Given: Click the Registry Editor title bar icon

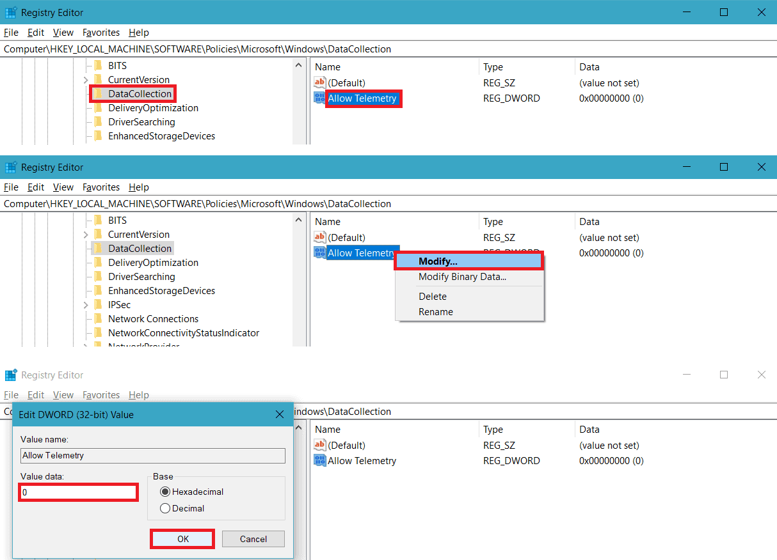Looking at the screenshot, I should [12, 12].
